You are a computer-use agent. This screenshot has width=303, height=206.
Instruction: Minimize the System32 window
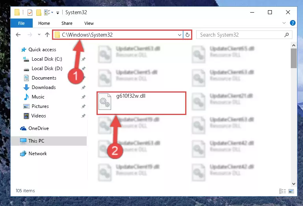pos(252,12)
